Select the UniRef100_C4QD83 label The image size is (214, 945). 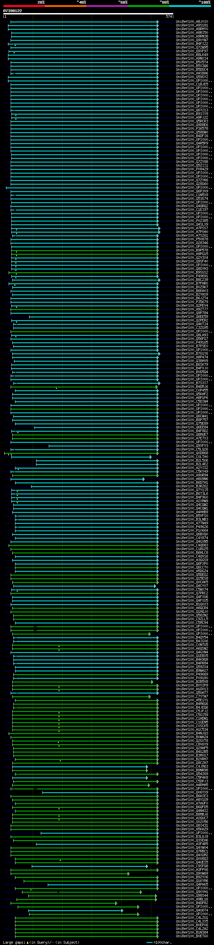click(192, 545)
